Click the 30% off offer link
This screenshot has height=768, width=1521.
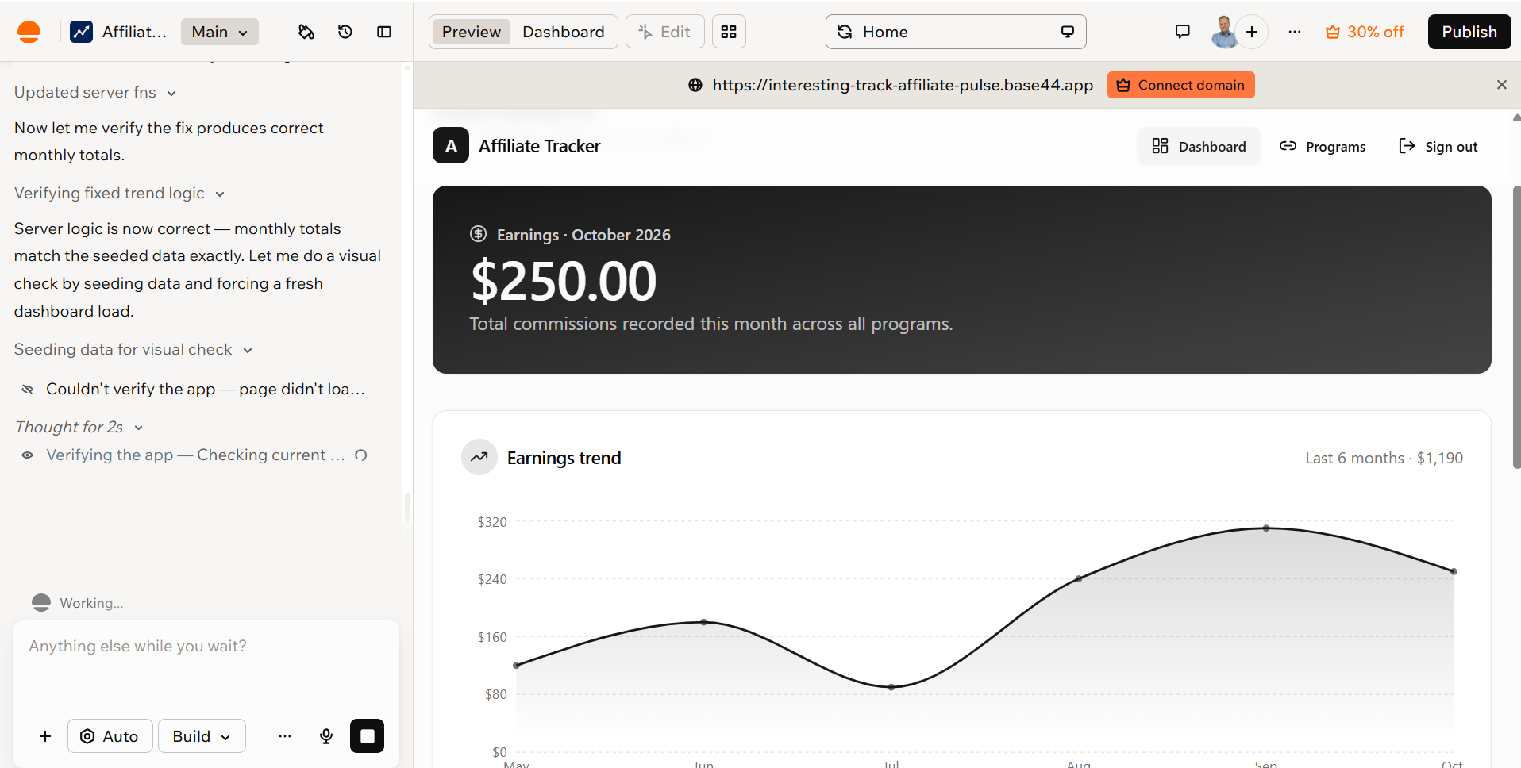[x=1365, y=32]
